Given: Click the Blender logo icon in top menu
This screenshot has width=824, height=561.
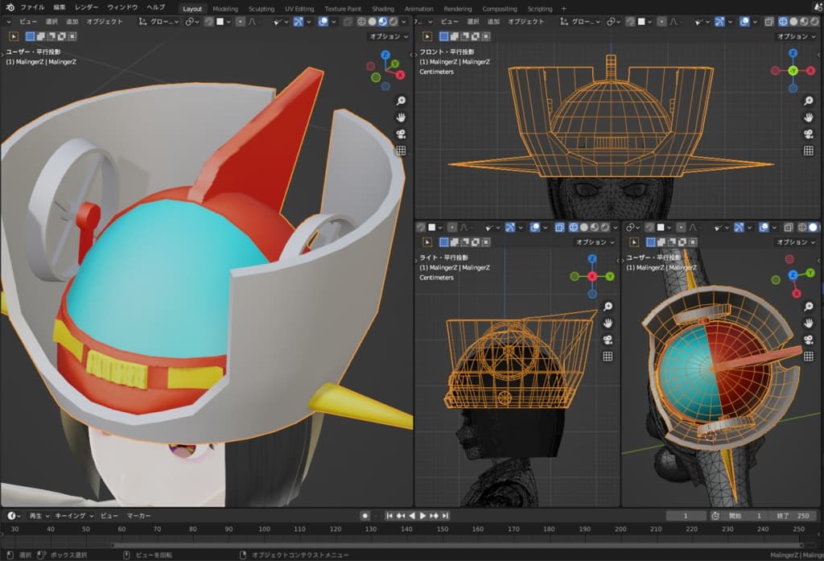Looking at the screenshot, I should coord(10,8).
